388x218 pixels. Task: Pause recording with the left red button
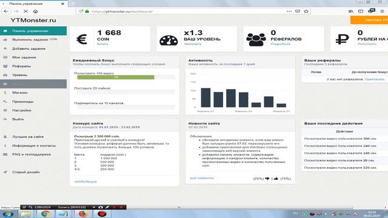[114, 207]
